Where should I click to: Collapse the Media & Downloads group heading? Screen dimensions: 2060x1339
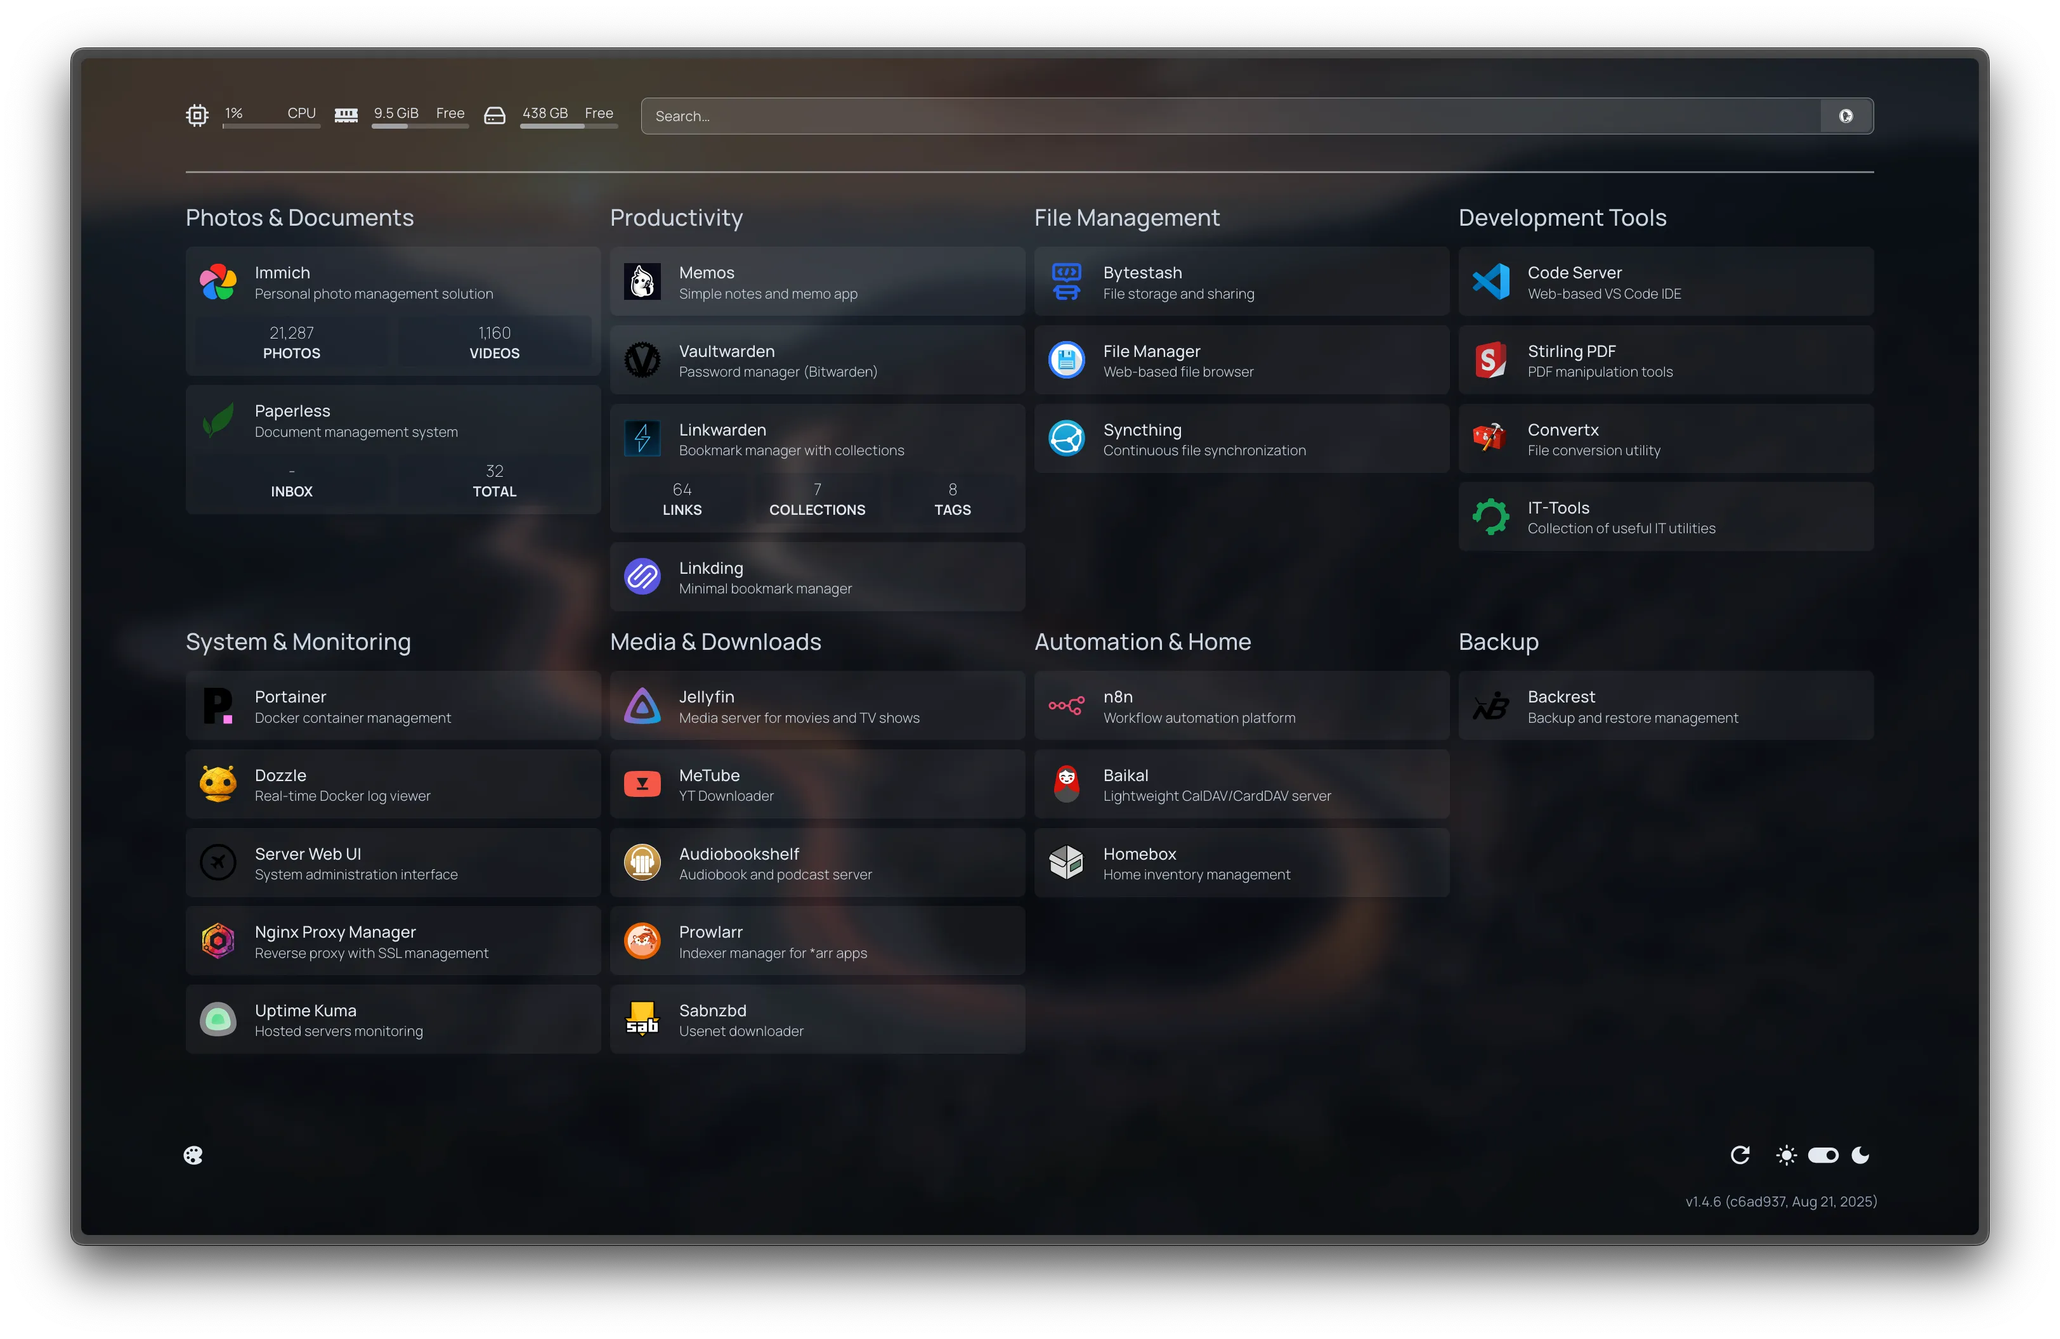tap(715, 642)
